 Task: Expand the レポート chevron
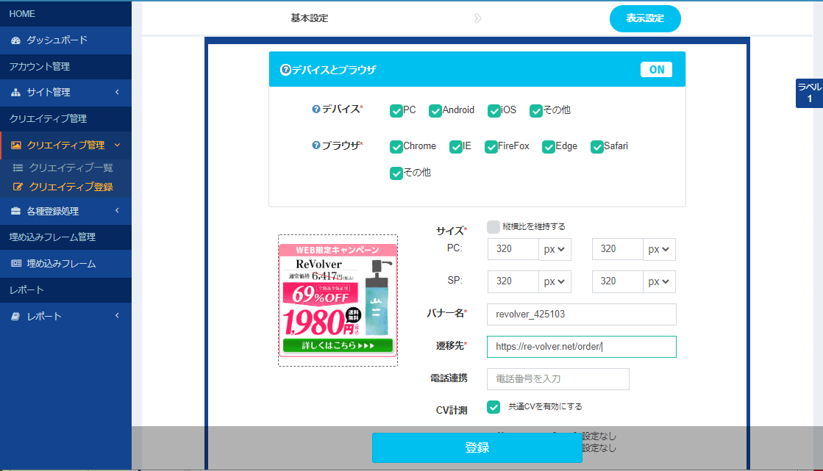point(117,316)
